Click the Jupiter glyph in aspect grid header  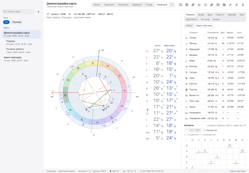(x=224, y=140)
